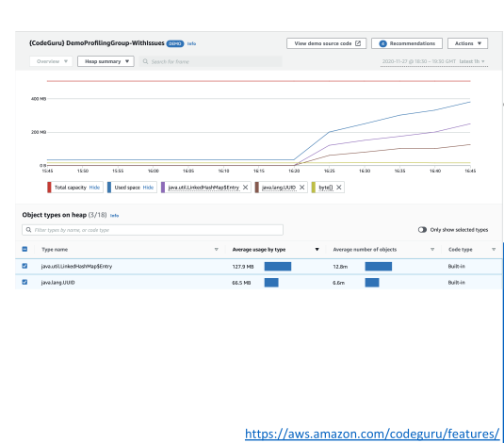Click the 6.6m objects value
This screenshot has width=504, height=443.
click(x=339, y=283)
